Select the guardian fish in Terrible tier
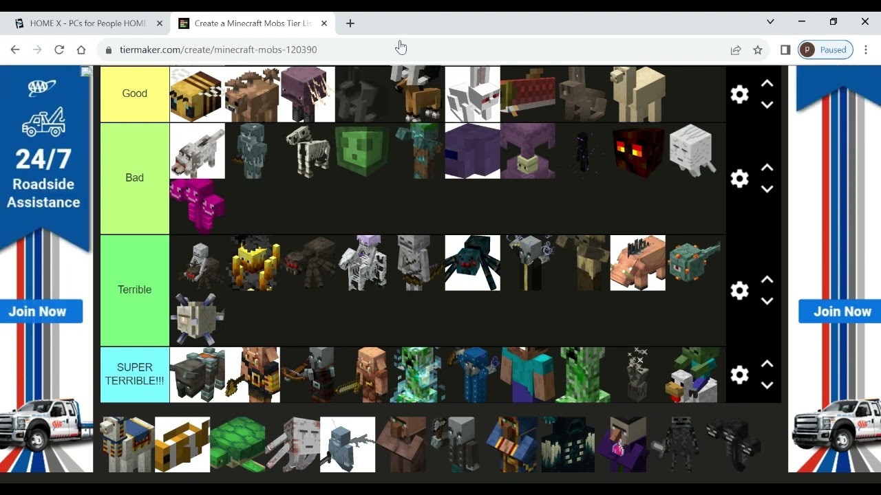The height and width of the screenshot is (495, 881). (x=692, y=263)
